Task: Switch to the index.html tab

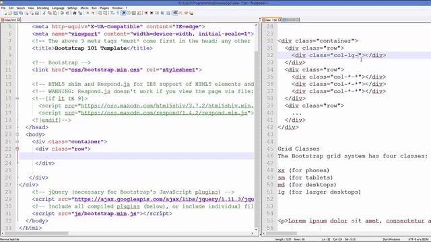Action: point(9,19)
